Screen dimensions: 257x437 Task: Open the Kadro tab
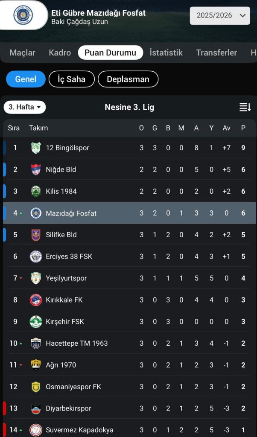pyautogui.click(x=60, y=52)
